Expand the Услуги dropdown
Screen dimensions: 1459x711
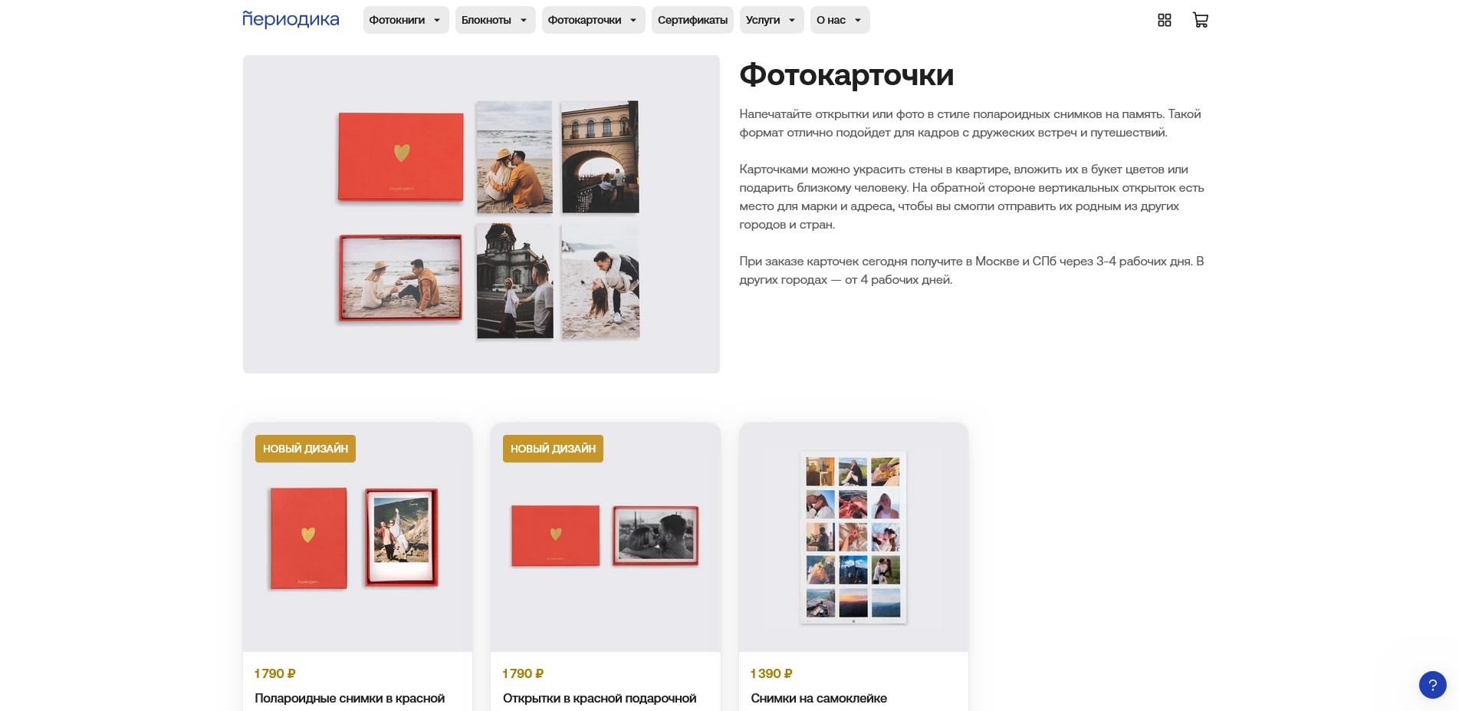pyautogui.click(x=771, y=20)
